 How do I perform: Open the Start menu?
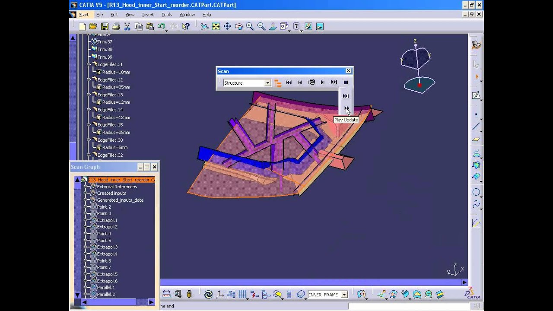(83, 15)
